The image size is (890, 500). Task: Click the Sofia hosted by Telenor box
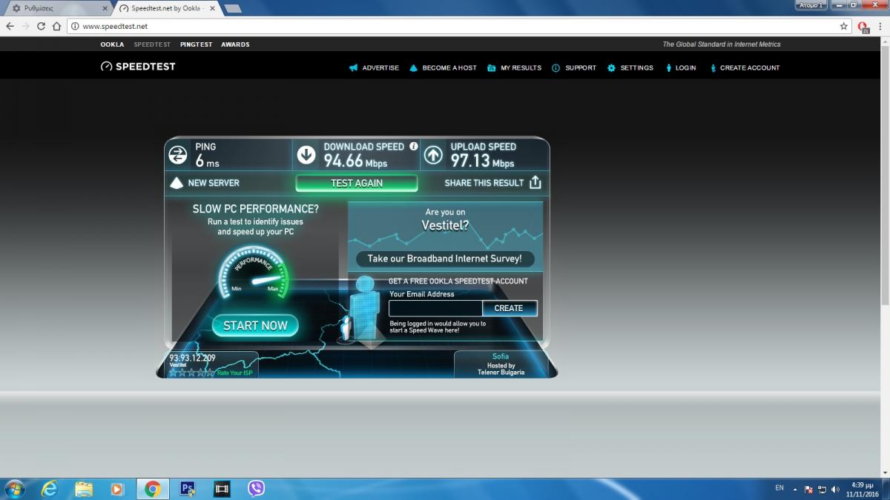point(501,364)
